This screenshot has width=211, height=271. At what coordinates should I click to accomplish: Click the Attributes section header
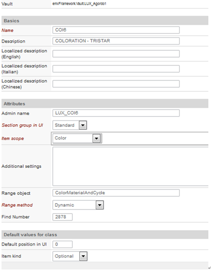(105, 104)
